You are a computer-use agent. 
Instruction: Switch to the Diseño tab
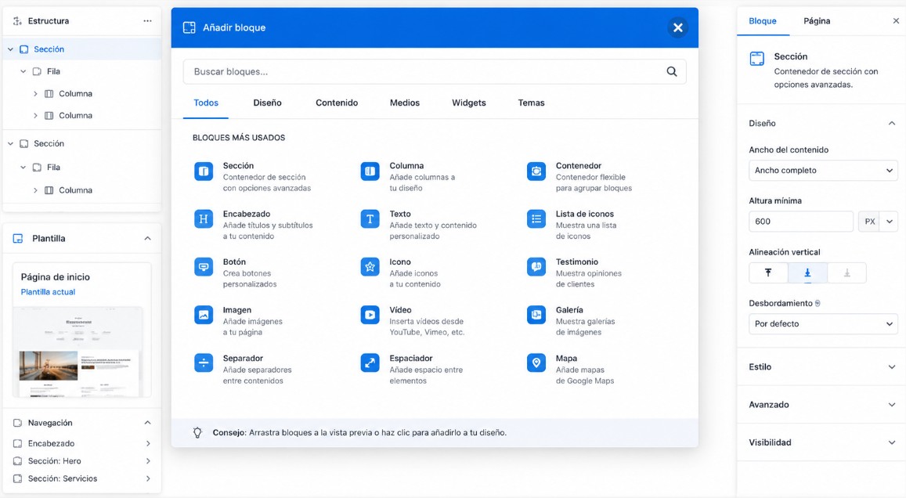[267, 103]
